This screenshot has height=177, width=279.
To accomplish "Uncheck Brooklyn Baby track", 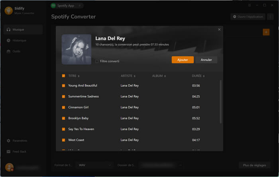I will tap(63, 118).
